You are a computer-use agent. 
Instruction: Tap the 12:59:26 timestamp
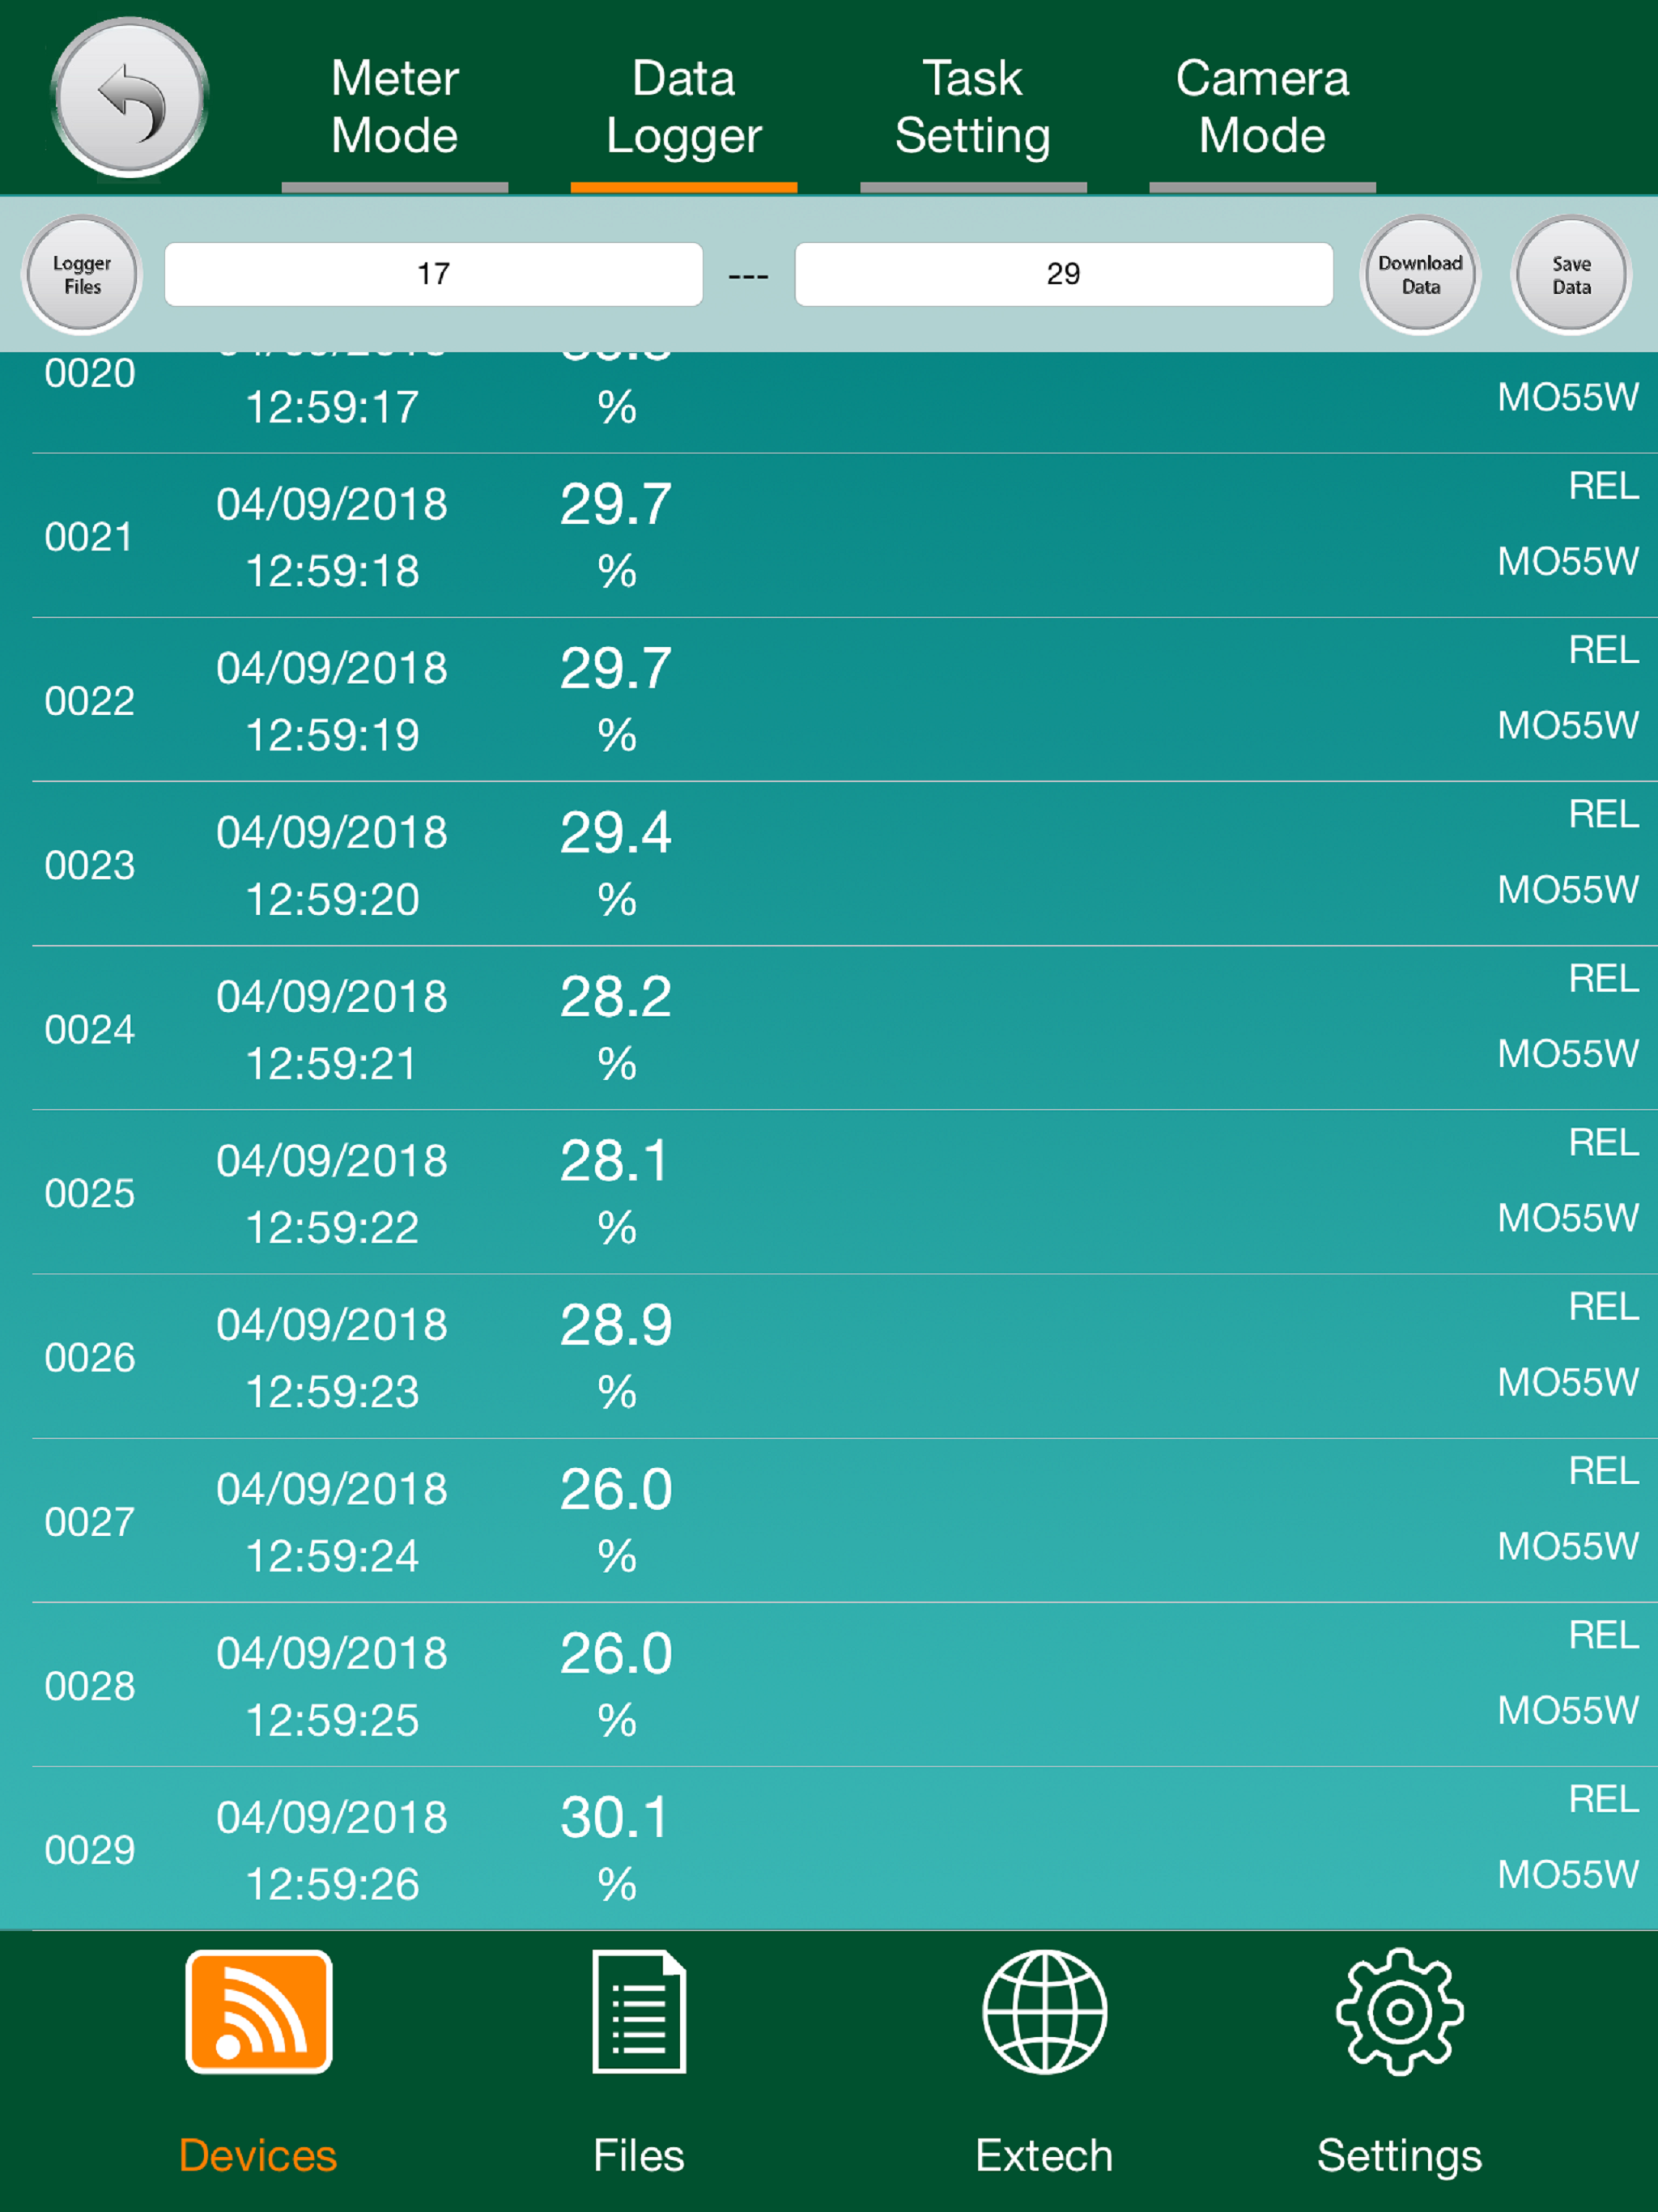tap(332, 1884)
